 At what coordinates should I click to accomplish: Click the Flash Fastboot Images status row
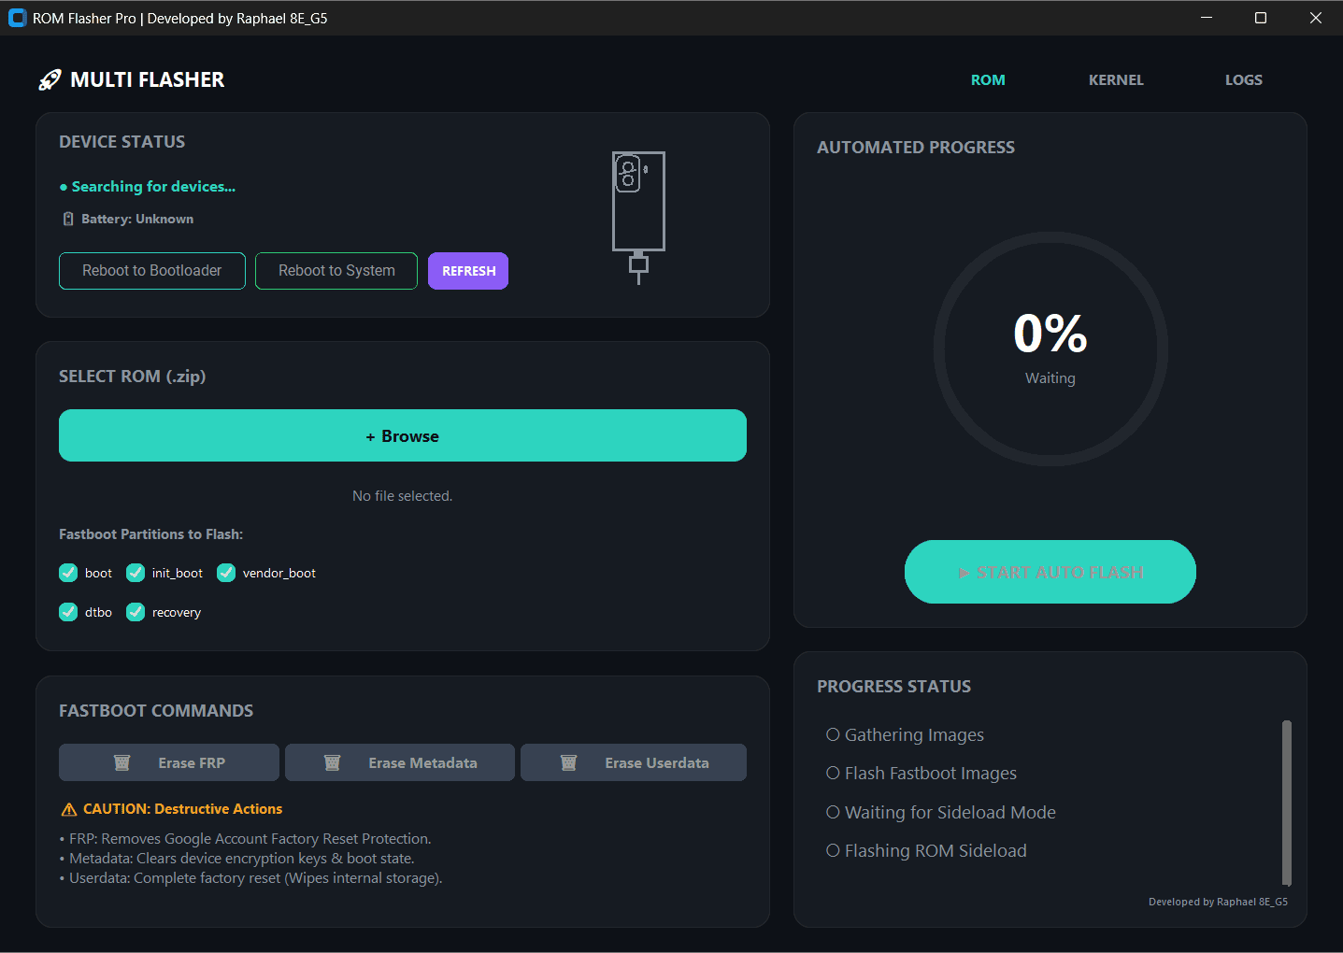click(x=922, y=774)
